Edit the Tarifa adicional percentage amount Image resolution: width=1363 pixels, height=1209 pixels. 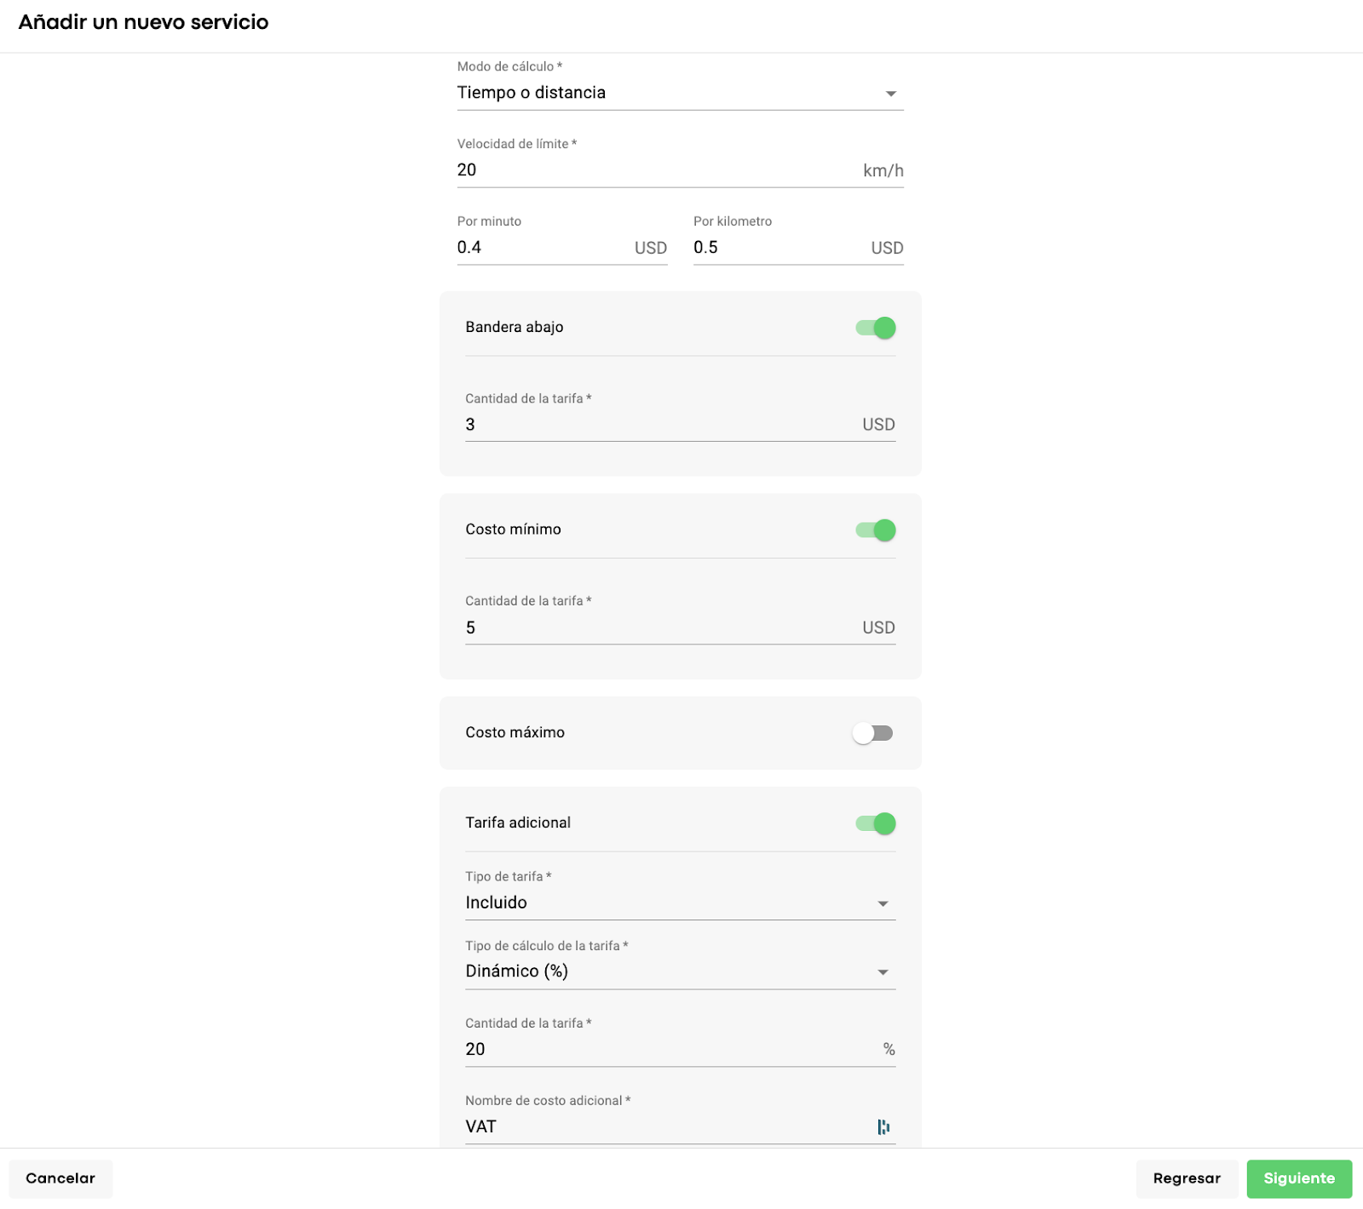point(669,1049)
